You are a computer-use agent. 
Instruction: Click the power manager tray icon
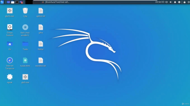tap(179, 2)
